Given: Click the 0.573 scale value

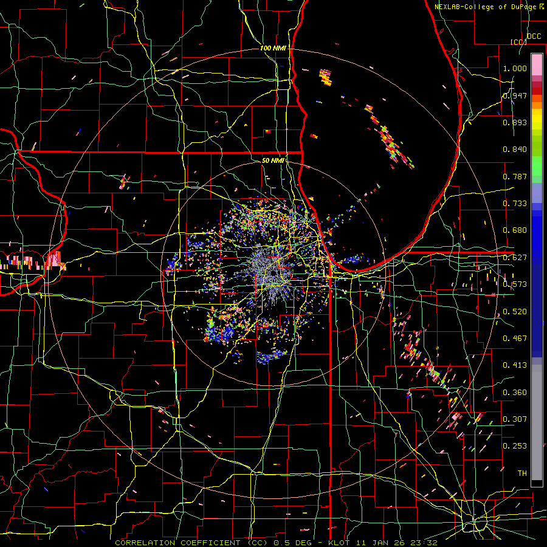Looking at the screenshot, I should (515, 284).
